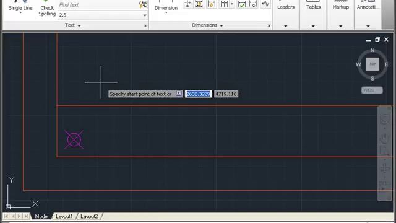396x223 pixels.
Task: Switch to the Layout2 tab
Action: 89,216
